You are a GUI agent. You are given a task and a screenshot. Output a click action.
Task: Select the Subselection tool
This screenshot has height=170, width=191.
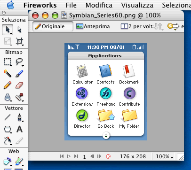pyautogui.click(x=19, y=30)
